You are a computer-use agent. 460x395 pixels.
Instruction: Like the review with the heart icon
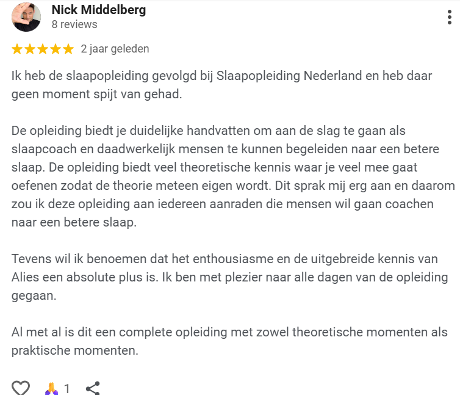click(x=21, y=388)
